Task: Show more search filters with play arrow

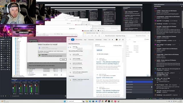Action: pyautogui.click(x=112, y=40)
